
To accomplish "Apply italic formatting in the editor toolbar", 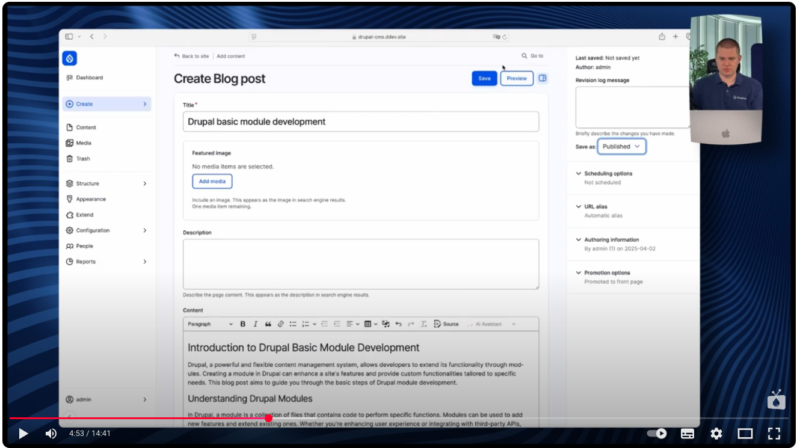I will pyautogui.click(x=255, y=324).
